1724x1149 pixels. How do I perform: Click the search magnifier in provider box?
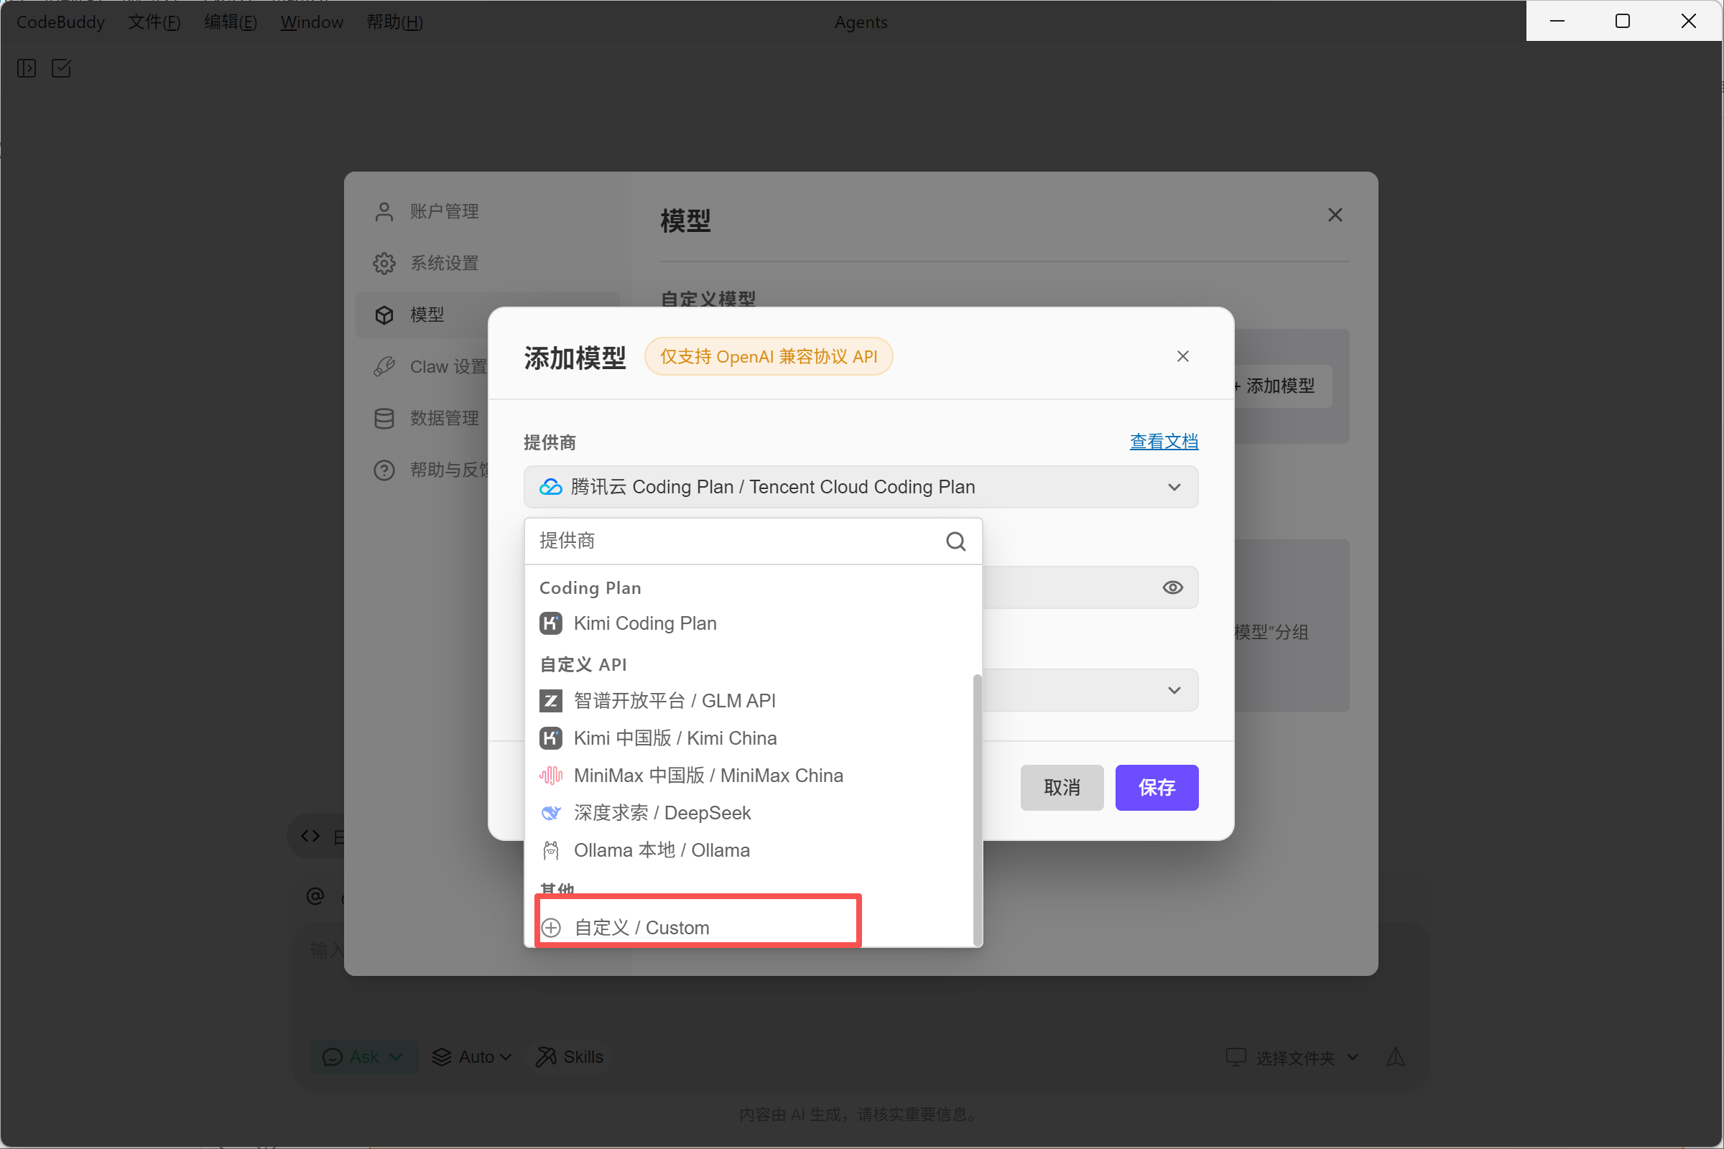point(956,541)
